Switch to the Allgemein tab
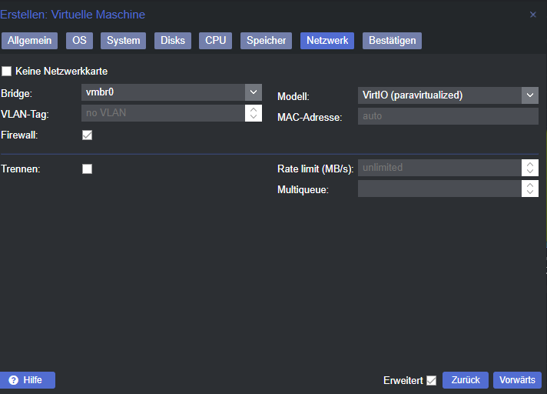 click(x=30, y=41)
